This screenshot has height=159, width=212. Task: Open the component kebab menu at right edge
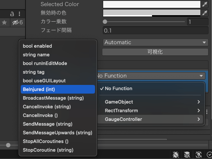tap(207, 112)
